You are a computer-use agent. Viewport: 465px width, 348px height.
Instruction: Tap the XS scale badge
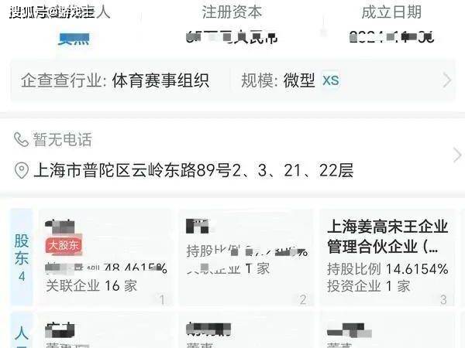tap(331, 80)
